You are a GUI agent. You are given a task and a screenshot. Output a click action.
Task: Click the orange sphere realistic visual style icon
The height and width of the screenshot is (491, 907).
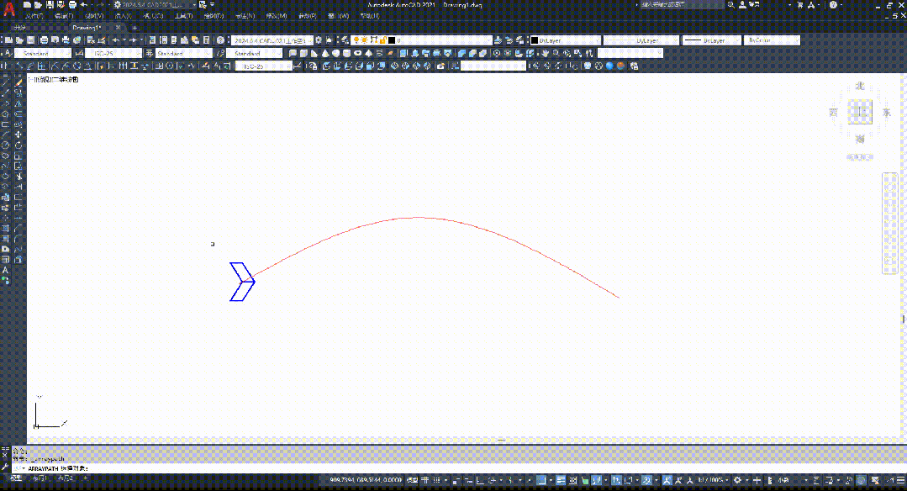tap(620, 66)
